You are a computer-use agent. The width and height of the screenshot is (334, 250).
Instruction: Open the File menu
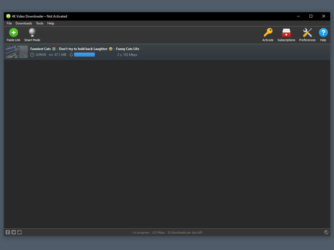(9, 23)
